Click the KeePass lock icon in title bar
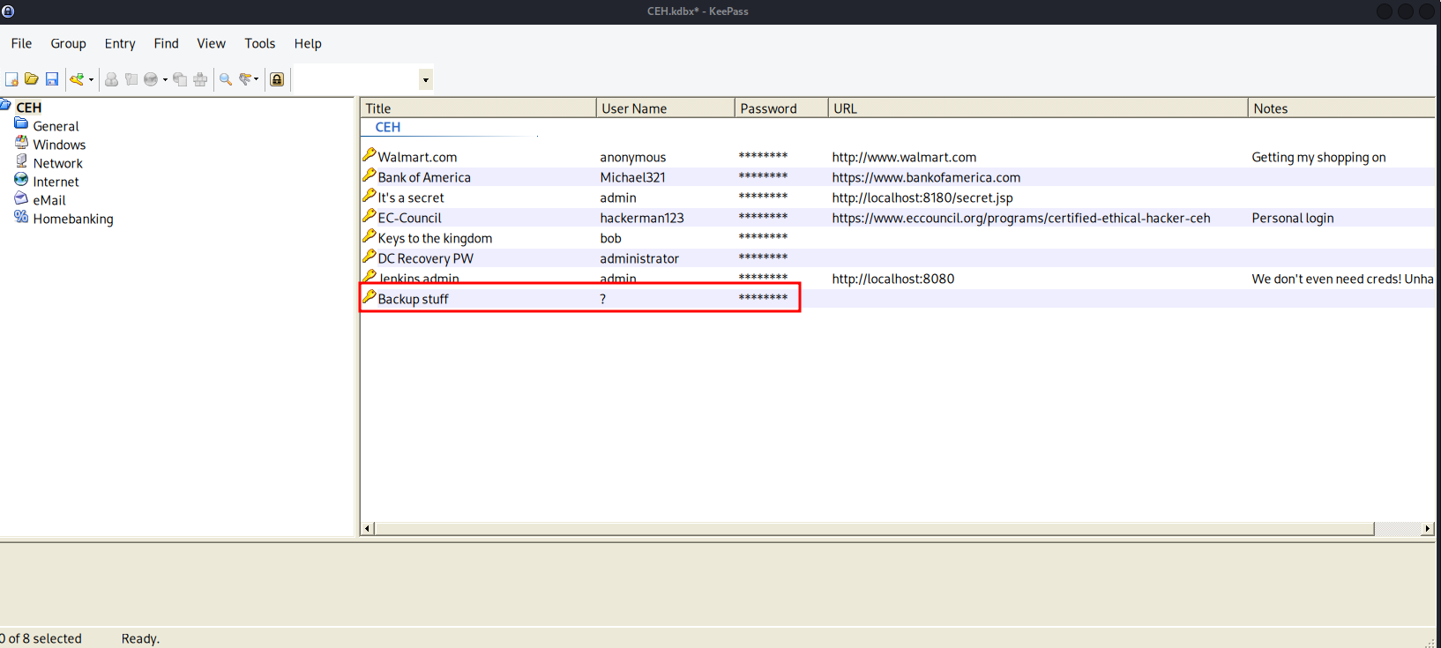The height and width of the screenshot is (648, 1441). [8, 11]
